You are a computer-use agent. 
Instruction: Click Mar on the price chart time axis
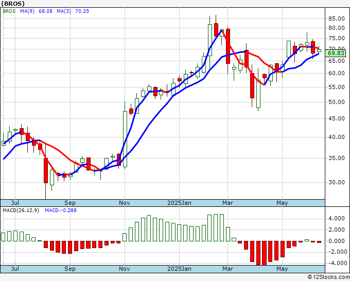tap(227, 203)
